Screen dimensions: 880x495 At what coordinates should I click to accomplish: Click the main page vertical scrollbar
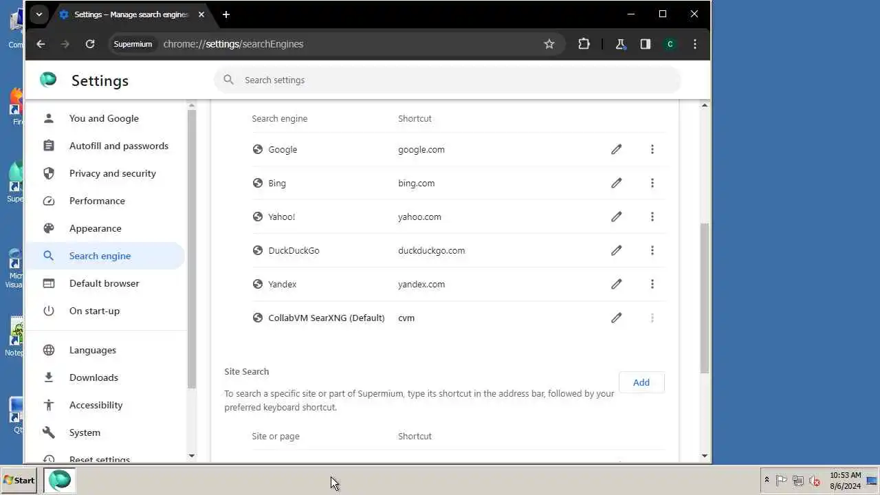coord(704,298)
